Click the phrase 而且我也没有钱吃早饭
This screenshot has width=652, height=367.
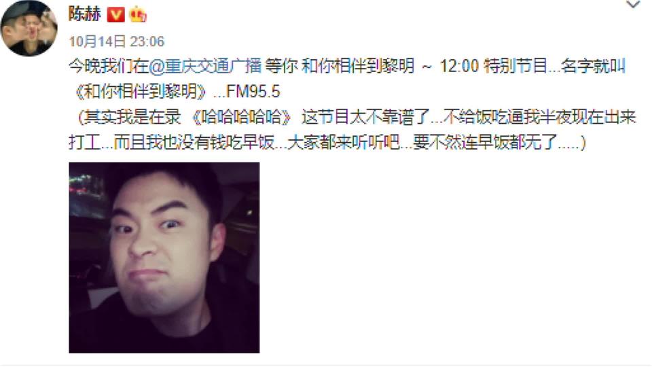[194, 143]
